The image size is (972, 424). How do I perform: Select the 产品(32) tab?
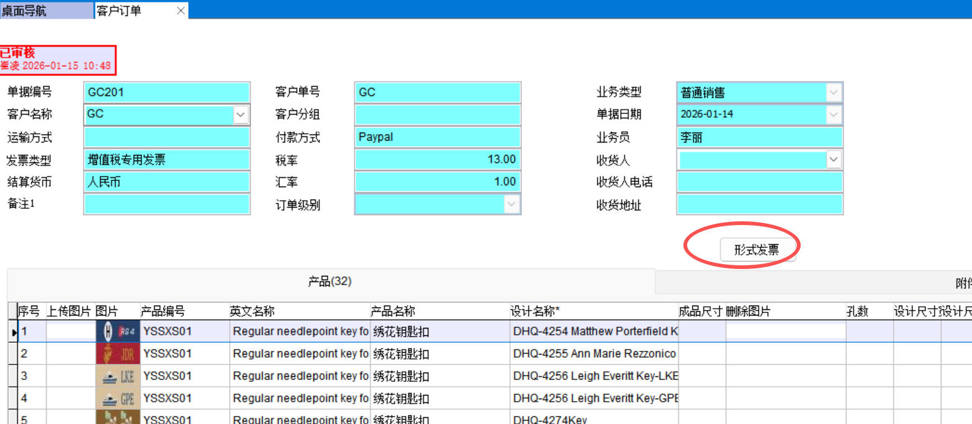[x=330, y=281]
